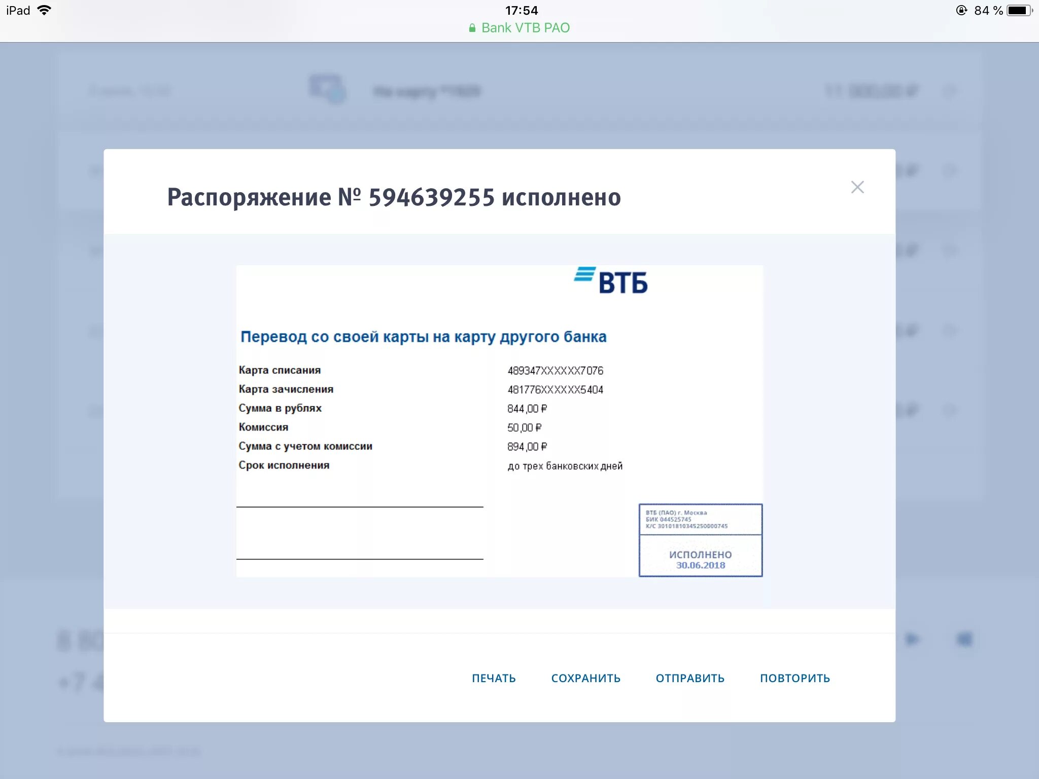Tap the 'Карта списания' label
Image resolution: width=1039 pixels, height=779 pixels.
click(280, 370)
